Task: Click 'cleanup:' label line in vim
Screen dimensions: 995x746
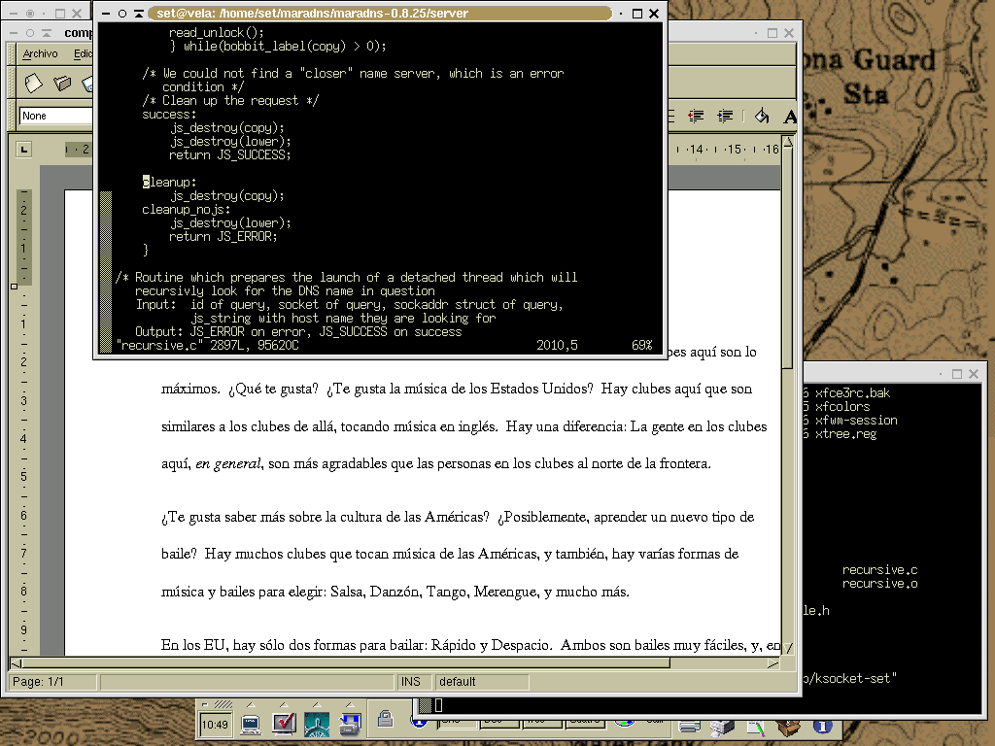Action: [169, 182]
